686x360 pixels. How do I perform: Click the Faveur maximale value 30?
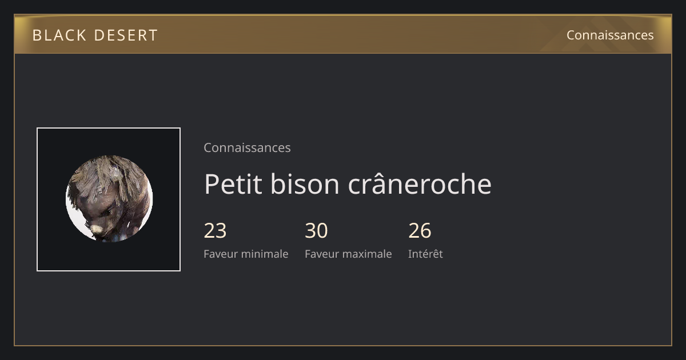click(x=316, y=231)
